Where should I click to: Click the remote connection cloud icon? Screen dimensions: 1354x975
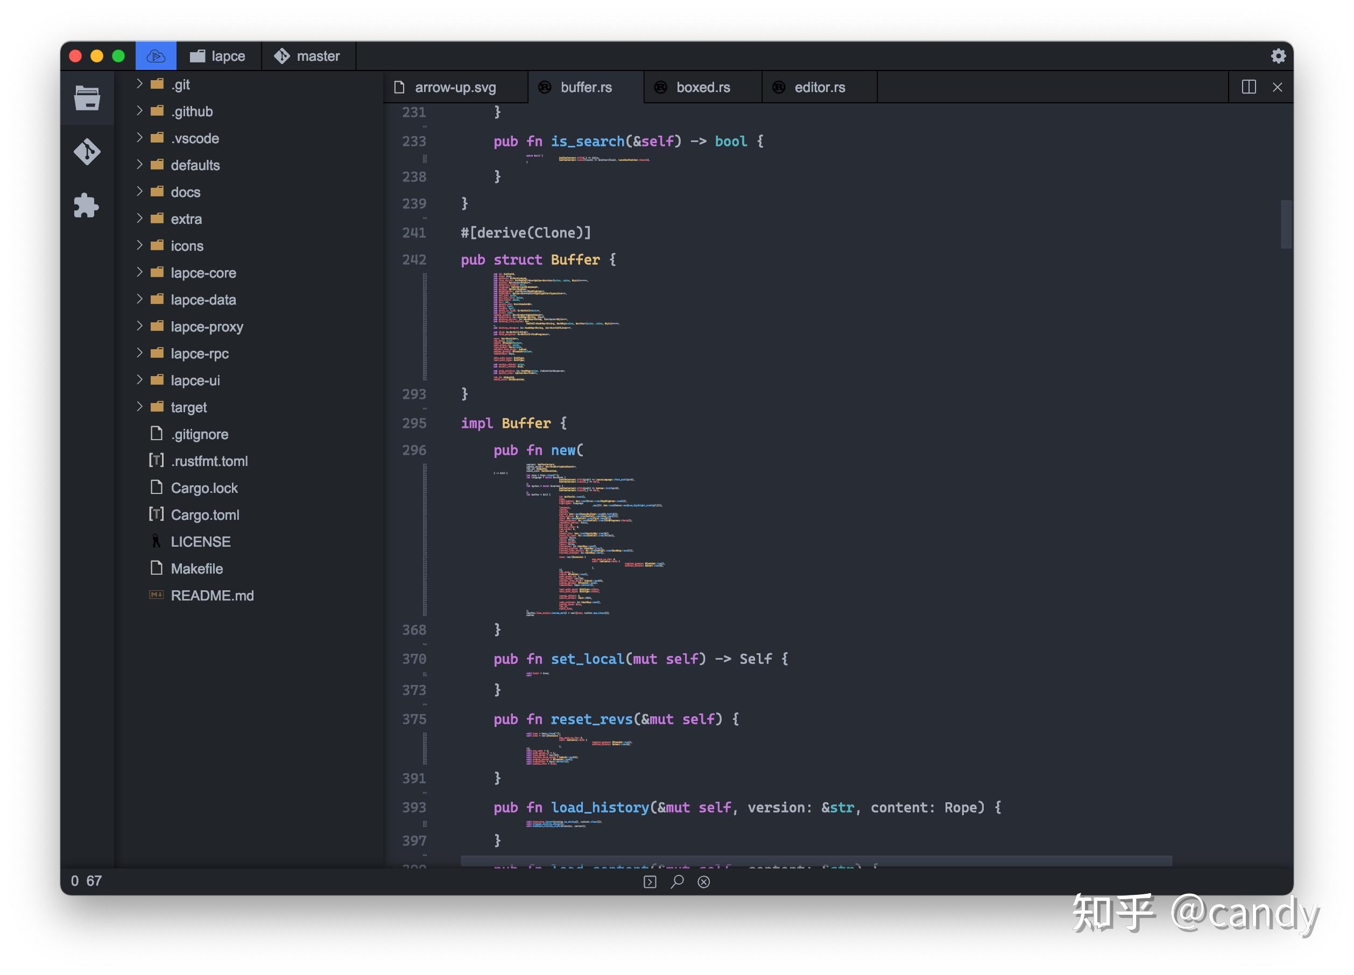[x=156, y=56]
